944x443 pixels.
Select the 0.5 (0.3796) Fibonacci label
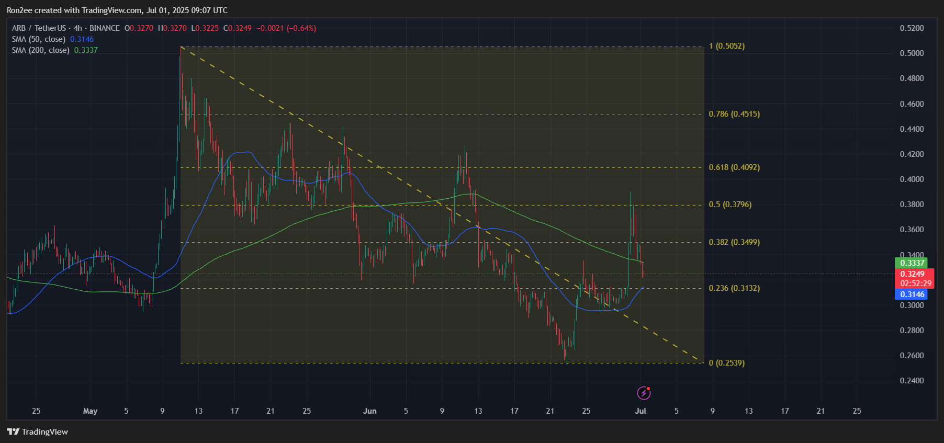click(729, 205)
